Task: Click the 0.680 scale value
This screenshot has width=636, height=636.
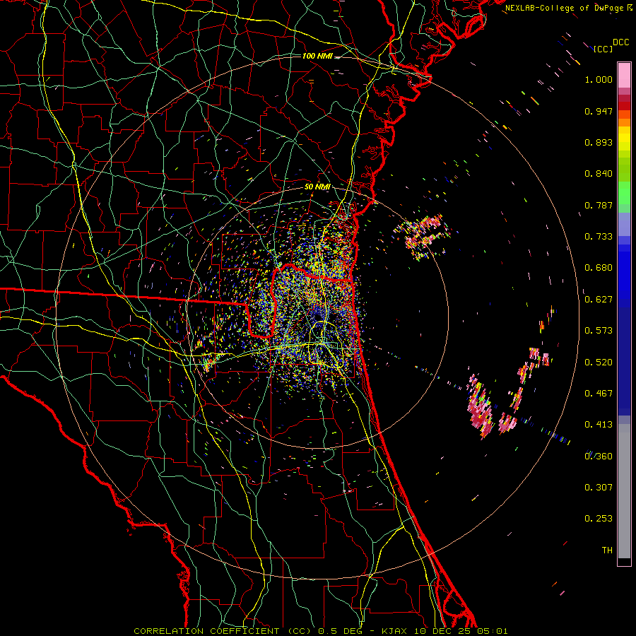Action: click(x=599, y=268)
